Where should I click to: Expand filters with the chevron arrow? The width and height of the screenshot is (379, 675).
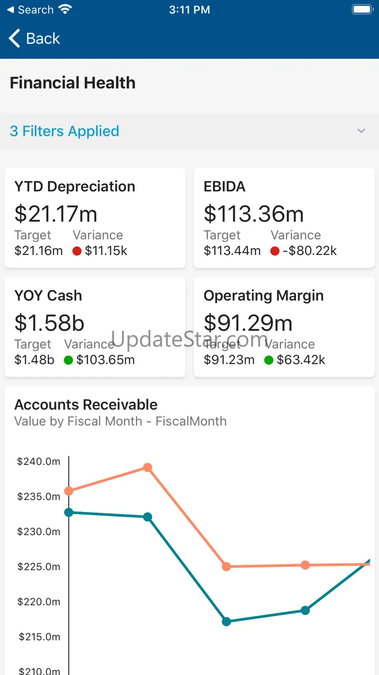pos(361,131)
